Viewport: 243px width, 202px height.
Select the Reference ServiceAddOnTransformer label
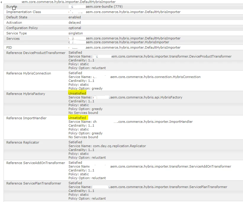point(36,163)
